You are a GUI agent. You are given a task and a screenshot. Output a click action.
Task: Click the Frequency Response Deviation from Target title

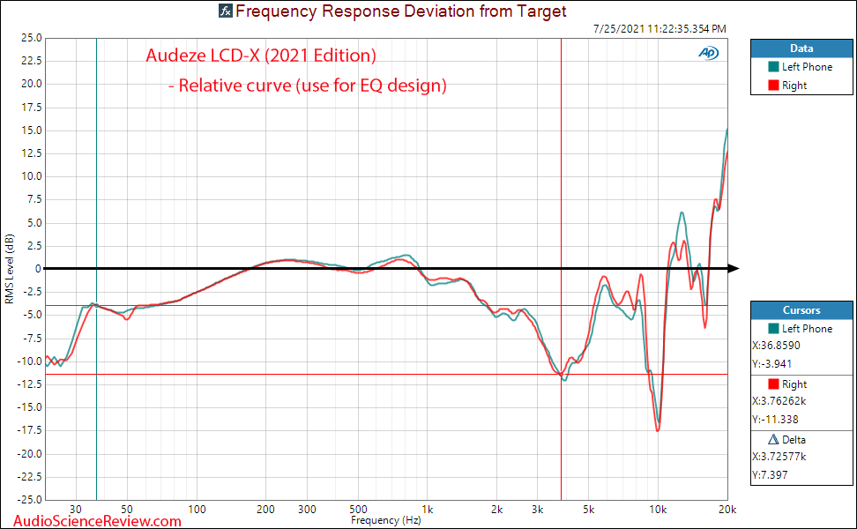tap(400, 11)
